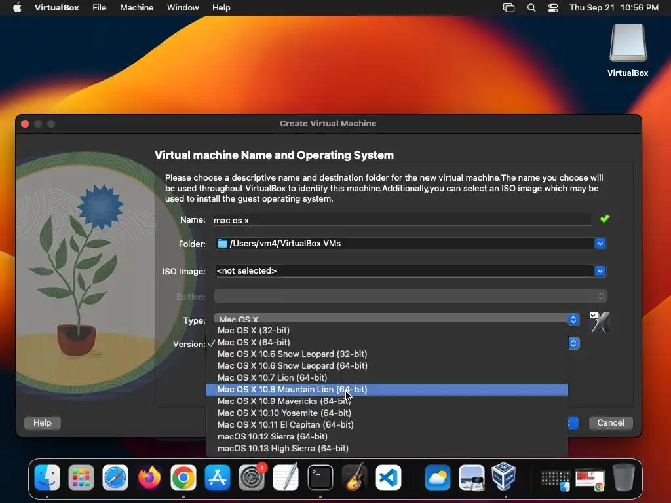The height and width of the screenshot is (503, 671).
Task: Open the VirtualBox application menu
Action: [56, 7]
